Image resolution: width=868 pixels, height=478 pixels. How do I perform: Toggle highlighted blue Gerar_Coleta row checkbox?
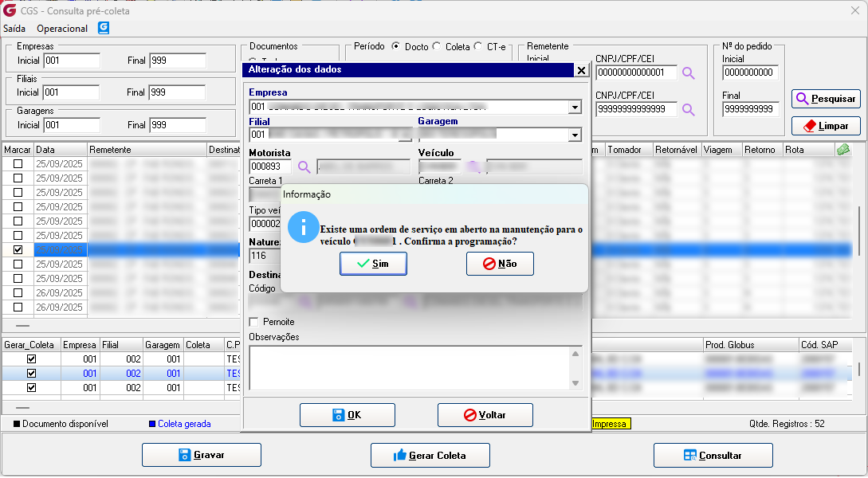tap(32, 374)
